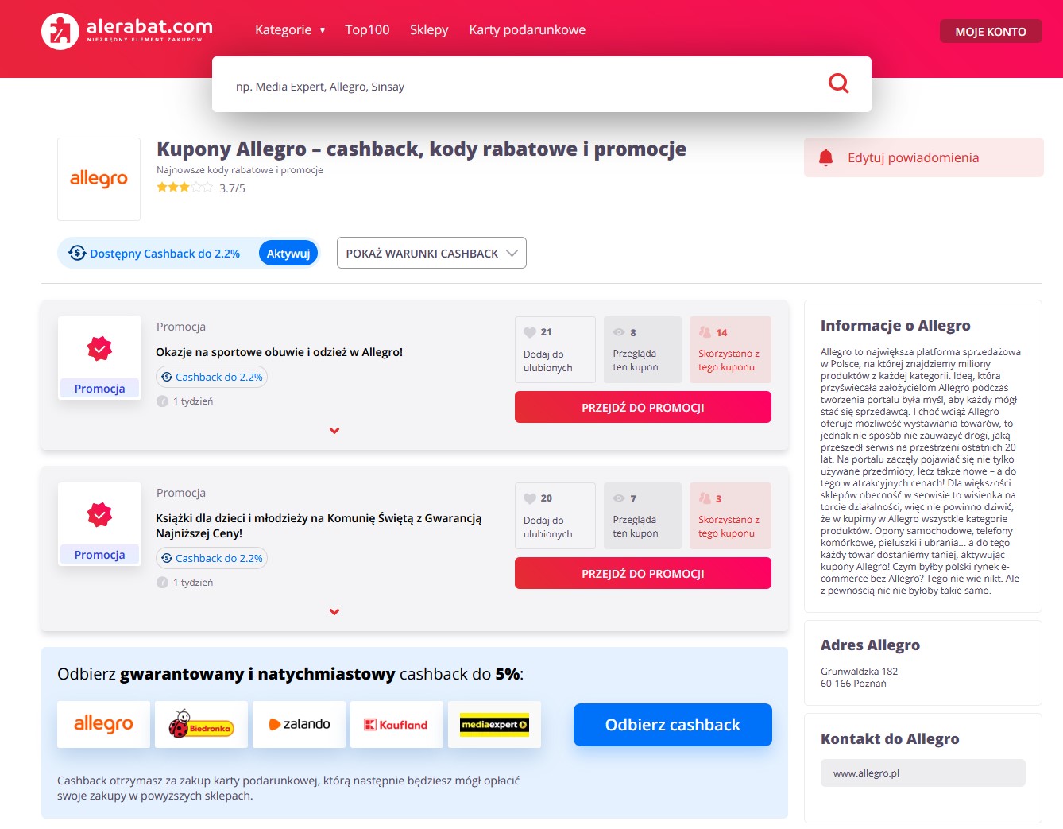Click verified badge on sports shoes promotion

(x=99, y=348)
